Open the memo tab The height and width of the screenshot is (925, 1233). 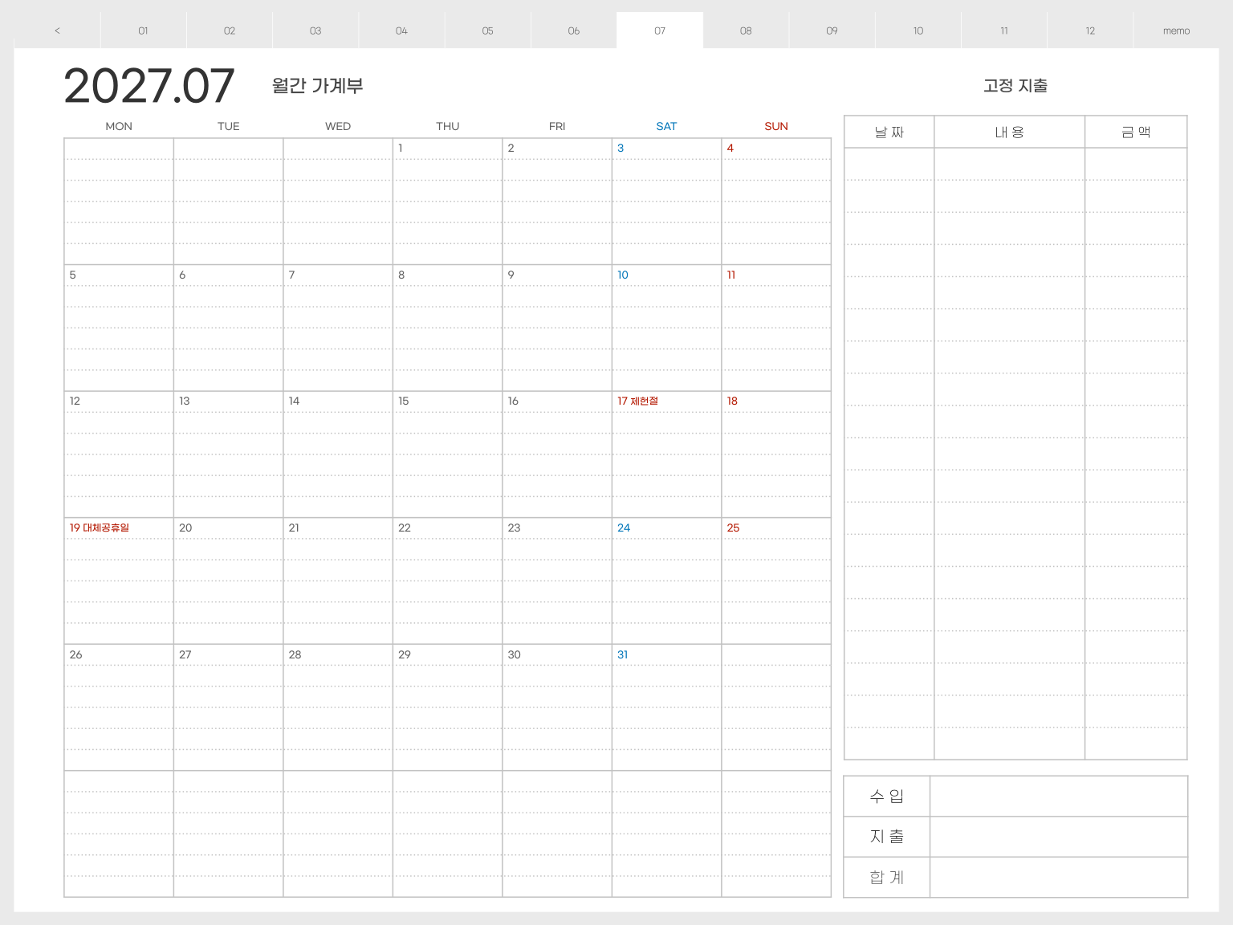pyautogui.click(x=1176, y=31)
